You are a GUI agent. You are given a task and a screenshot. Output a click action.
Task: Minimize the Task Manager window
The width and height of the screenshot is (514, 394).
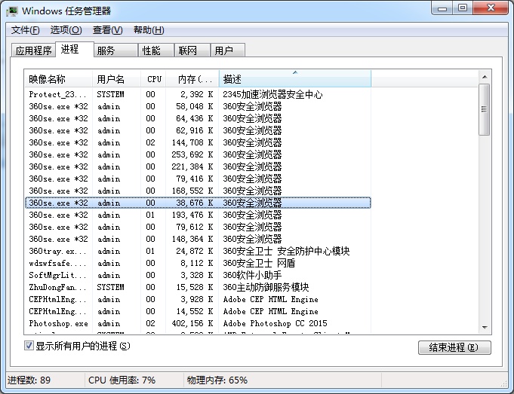click(x=442, y=8)
